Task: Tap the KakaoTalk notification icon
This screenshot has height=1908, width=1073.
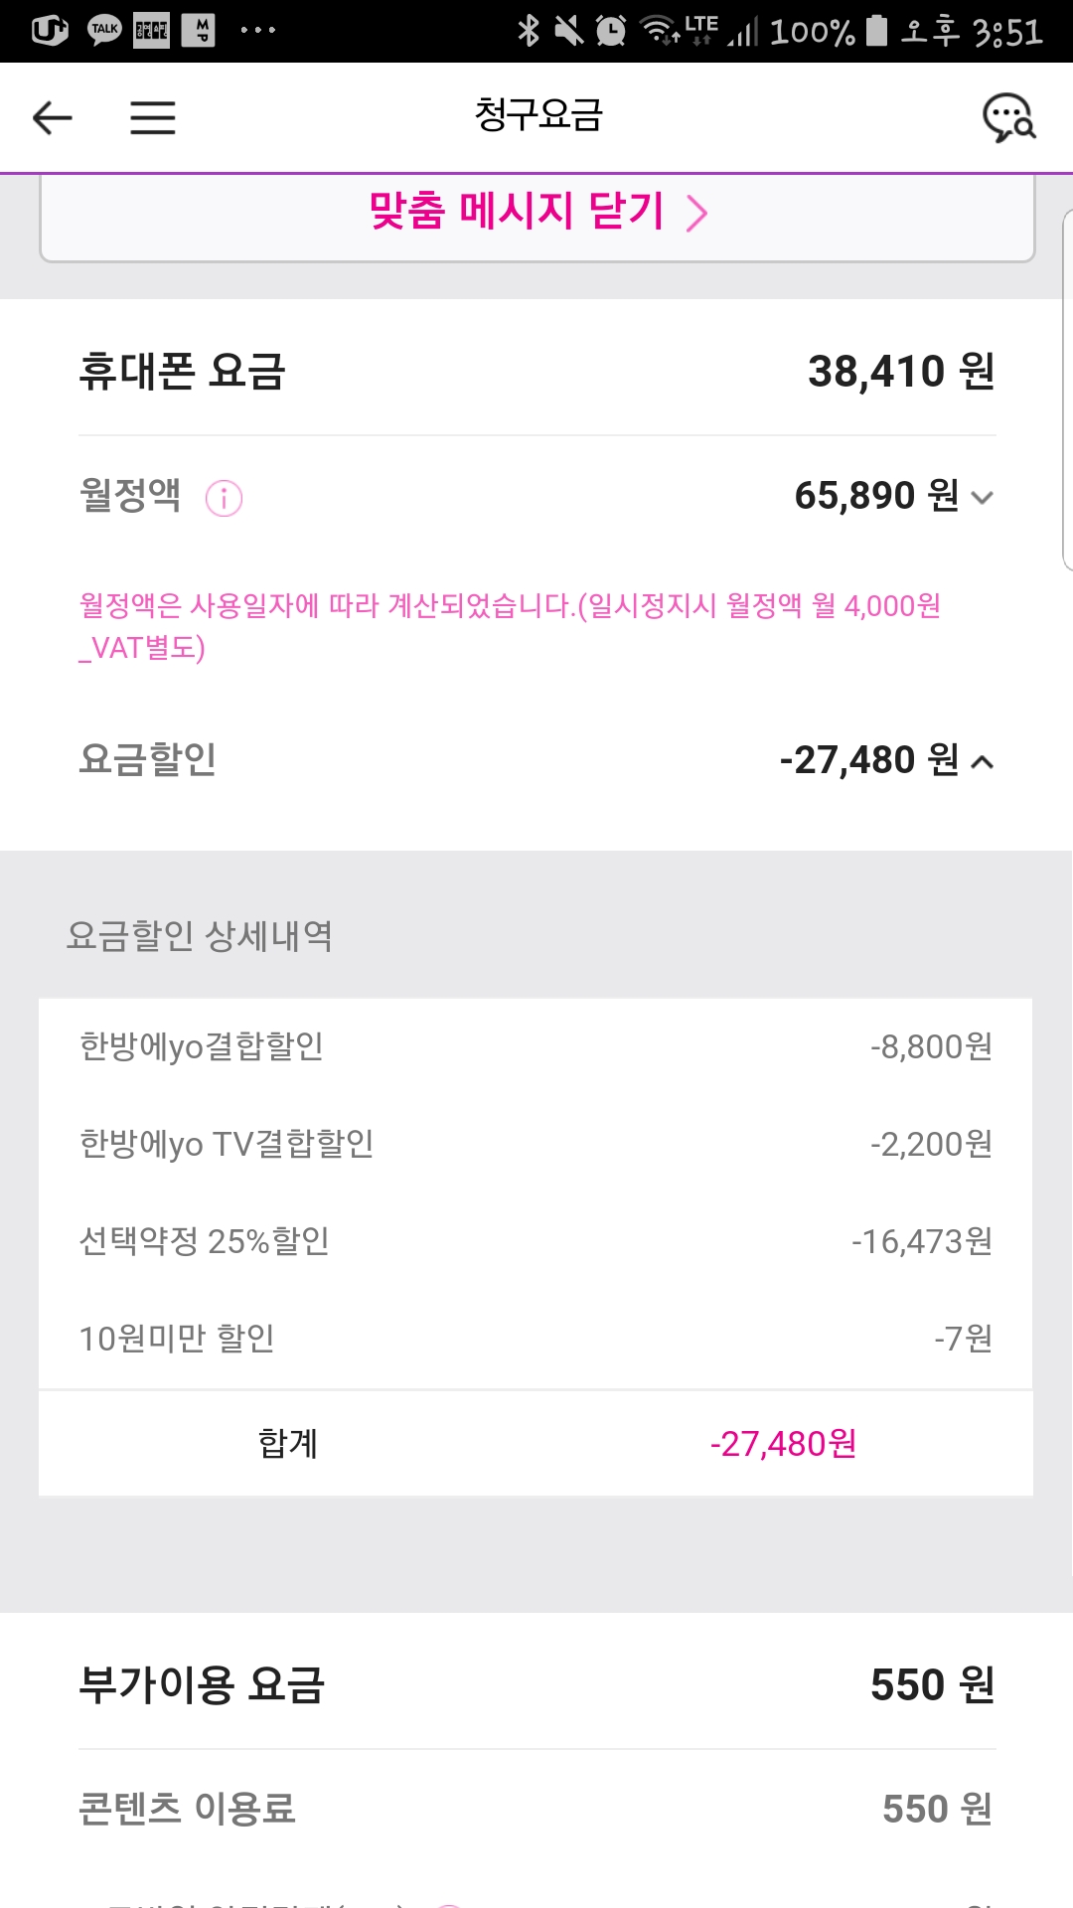Action: 104,31
